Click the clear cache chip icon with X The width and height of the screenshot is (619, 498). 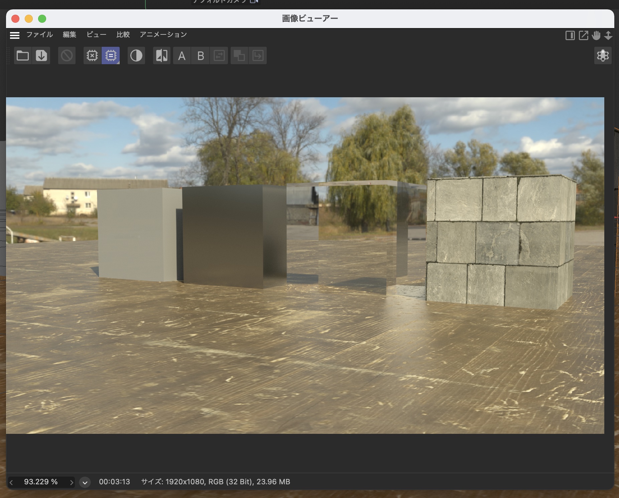92,55
